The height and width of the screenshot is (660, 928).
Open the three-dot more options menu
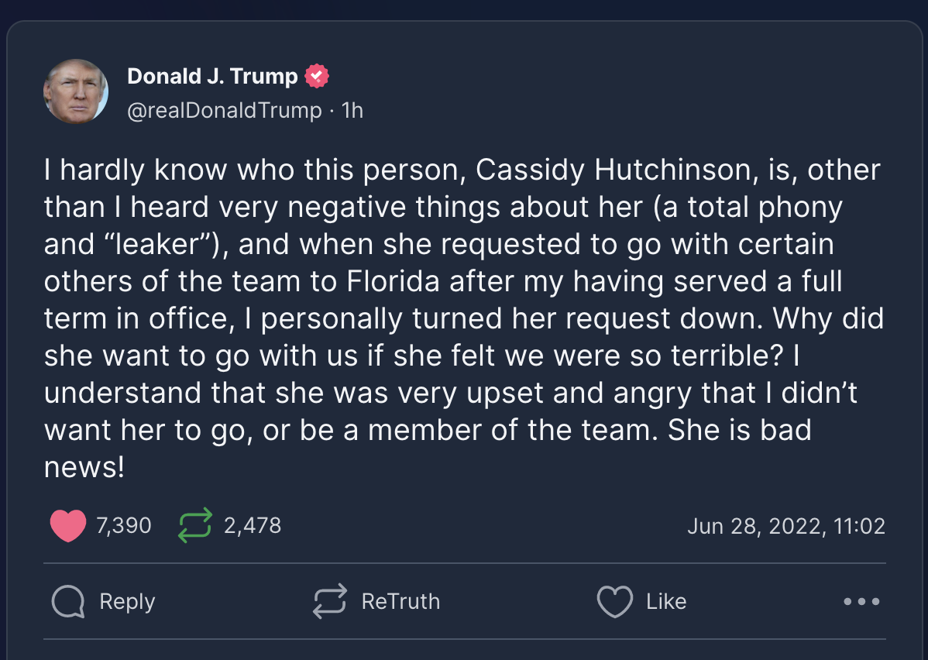click(861, 601)
